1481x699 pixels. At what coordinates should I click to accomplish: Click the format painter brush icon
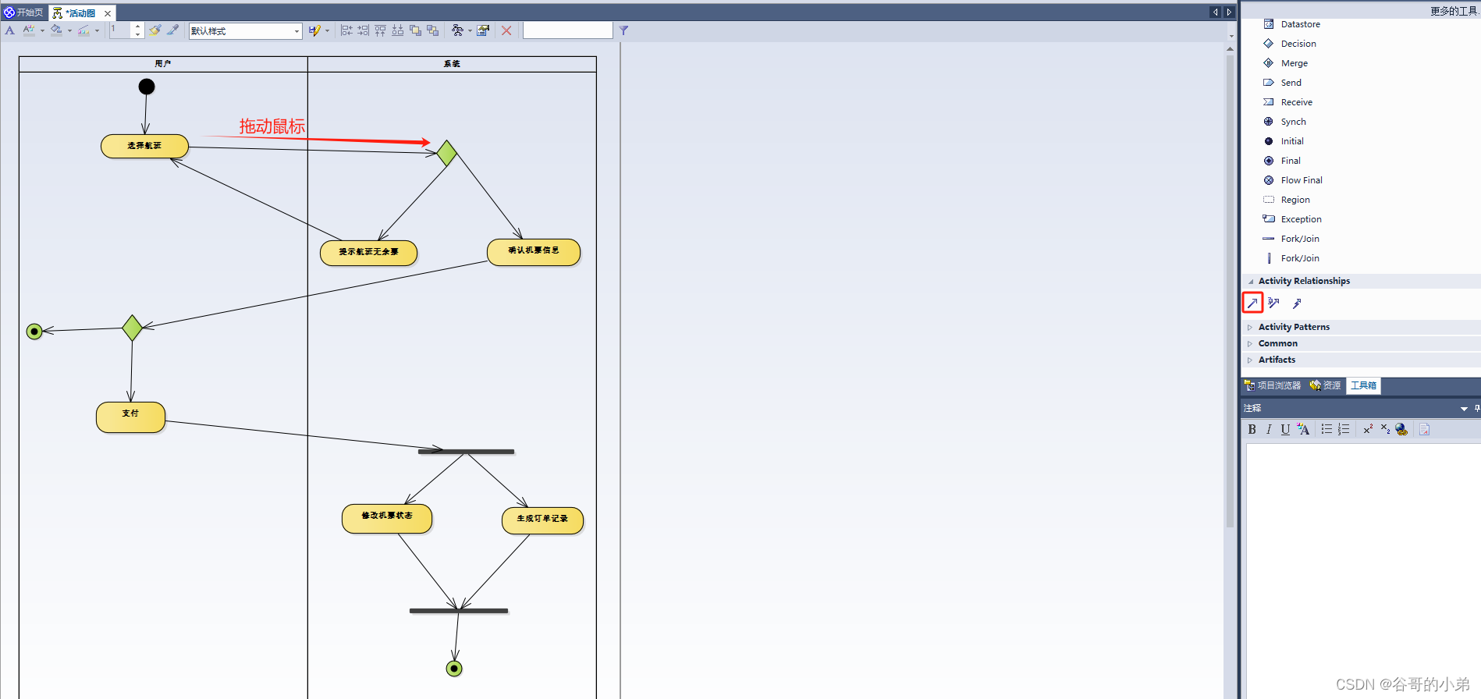155,30
